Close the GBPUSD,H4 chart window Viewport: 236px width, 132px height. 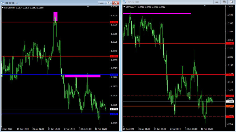231,2
